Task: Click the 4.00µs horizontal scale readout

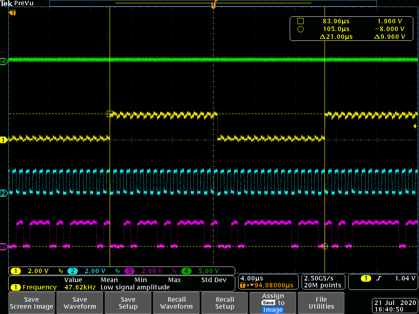Action: 252,278
